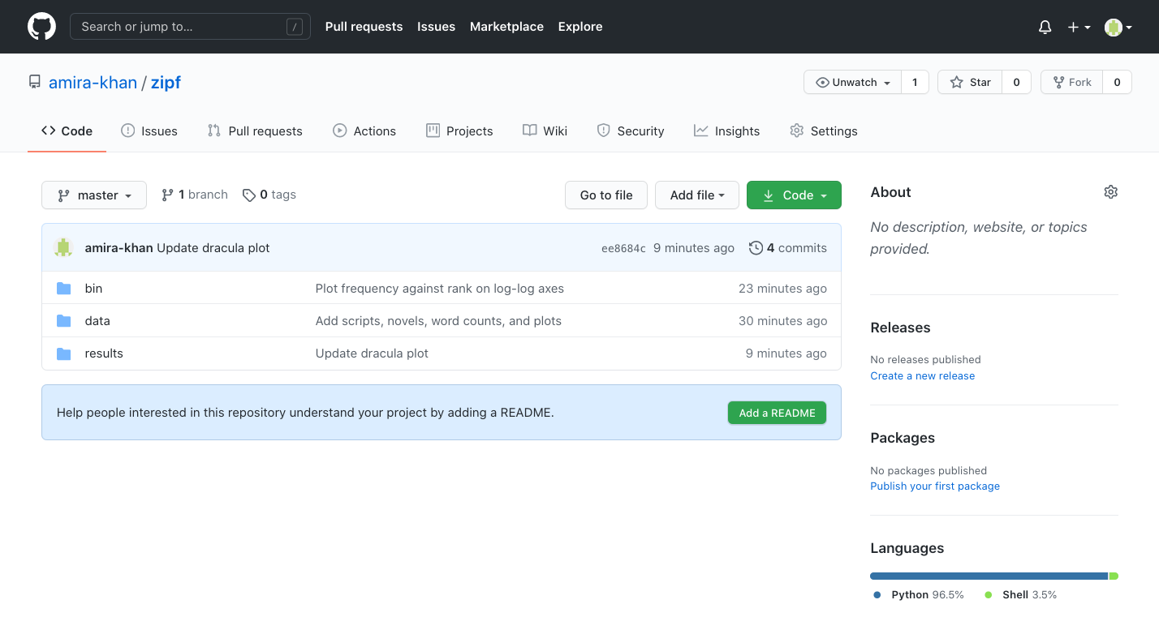View the 1 branch link

195,195
